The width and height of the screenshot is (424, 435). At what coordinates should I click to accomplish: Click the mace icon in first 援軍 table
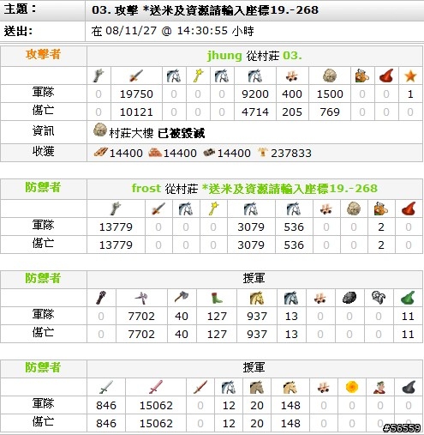click(x=101, y=298)
